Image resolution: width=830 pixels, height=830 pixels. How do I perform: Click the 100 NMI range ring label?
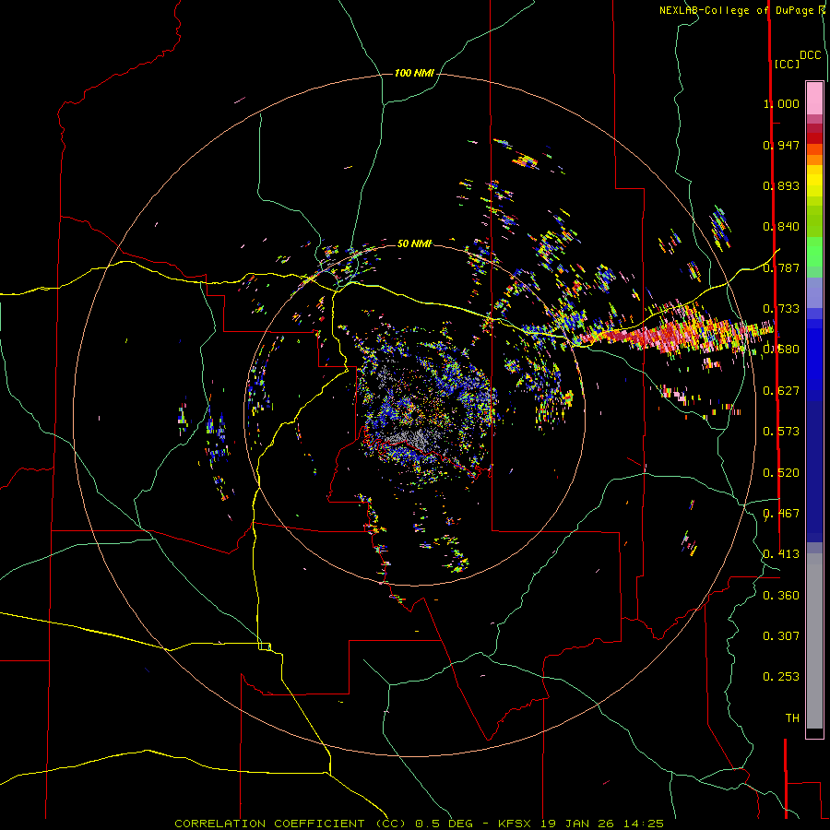(414, 73)
